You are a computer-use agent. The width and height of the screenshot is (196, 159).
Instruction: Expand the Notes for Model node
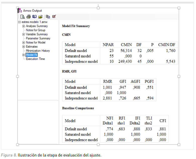[24, 43]
